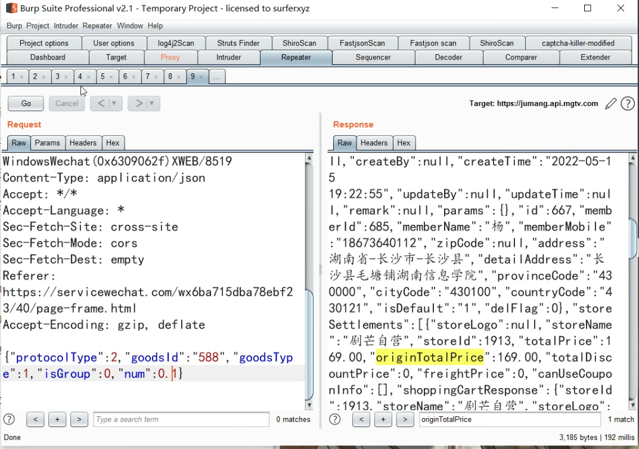Go to next match in request search

[79, 419]
